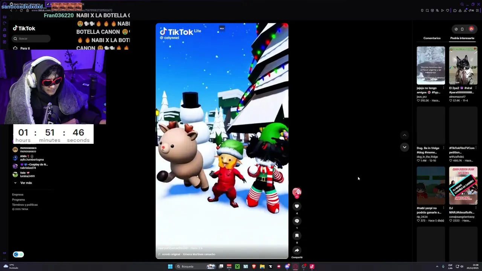Click the blue toggle pill at the sidebar bottom
Image resolution: width=482 pixels, height=271 pixels.
[x=18, y=254]
